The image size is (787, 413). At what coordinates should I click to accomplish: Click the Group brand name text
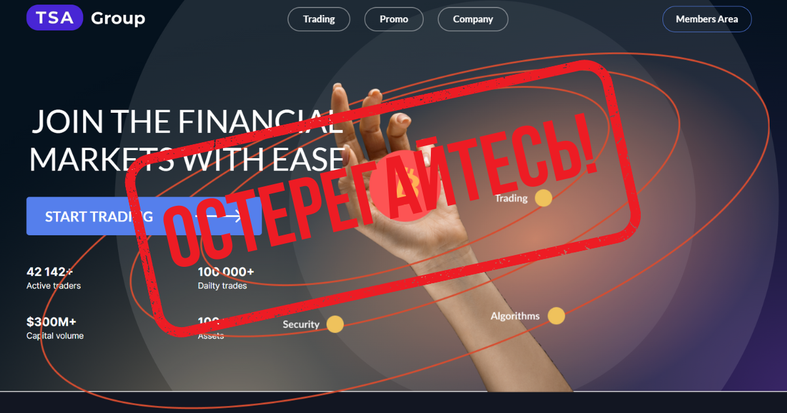click(x=118, y=18)
